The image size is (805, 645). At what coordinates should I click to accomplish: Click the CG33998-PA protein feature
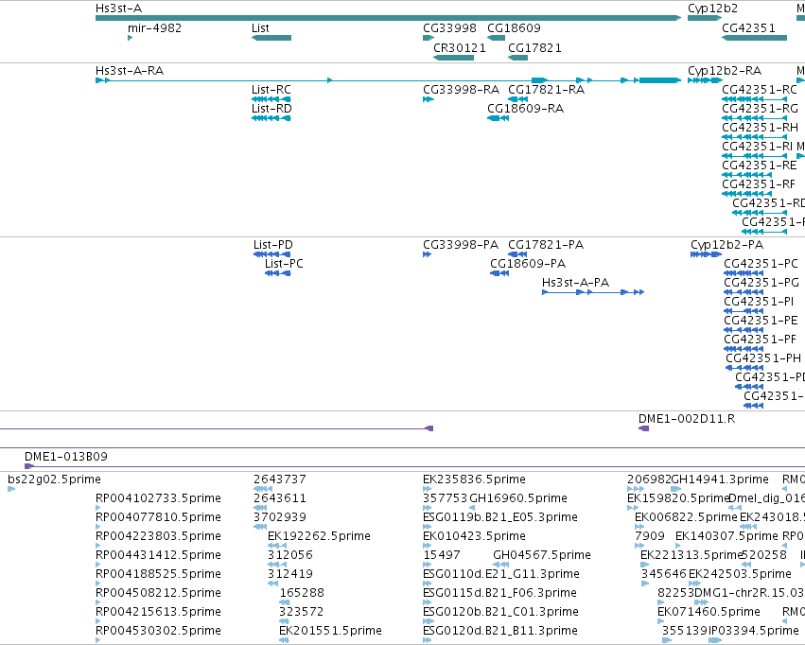(x=428, y=254)
